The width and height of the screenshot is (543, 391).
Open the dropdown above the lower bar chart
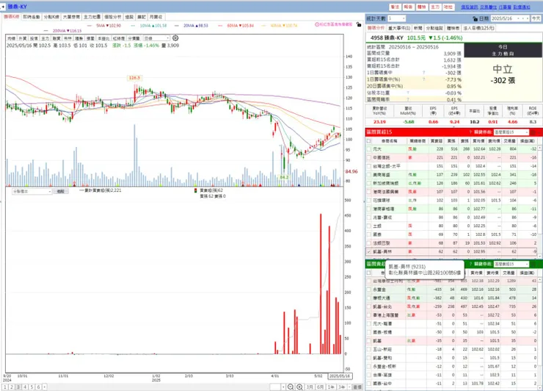tap(32, 192)
